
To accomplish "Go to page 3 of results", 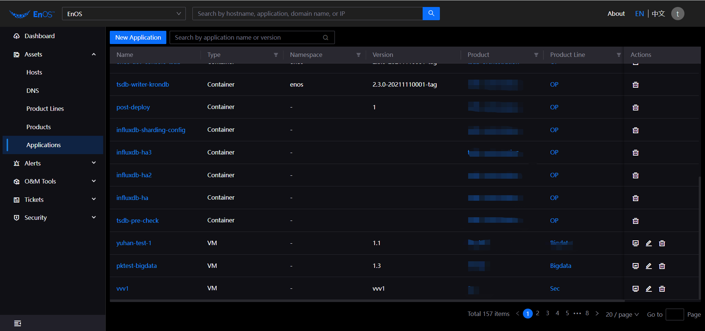I will click(x=547, y=313).
